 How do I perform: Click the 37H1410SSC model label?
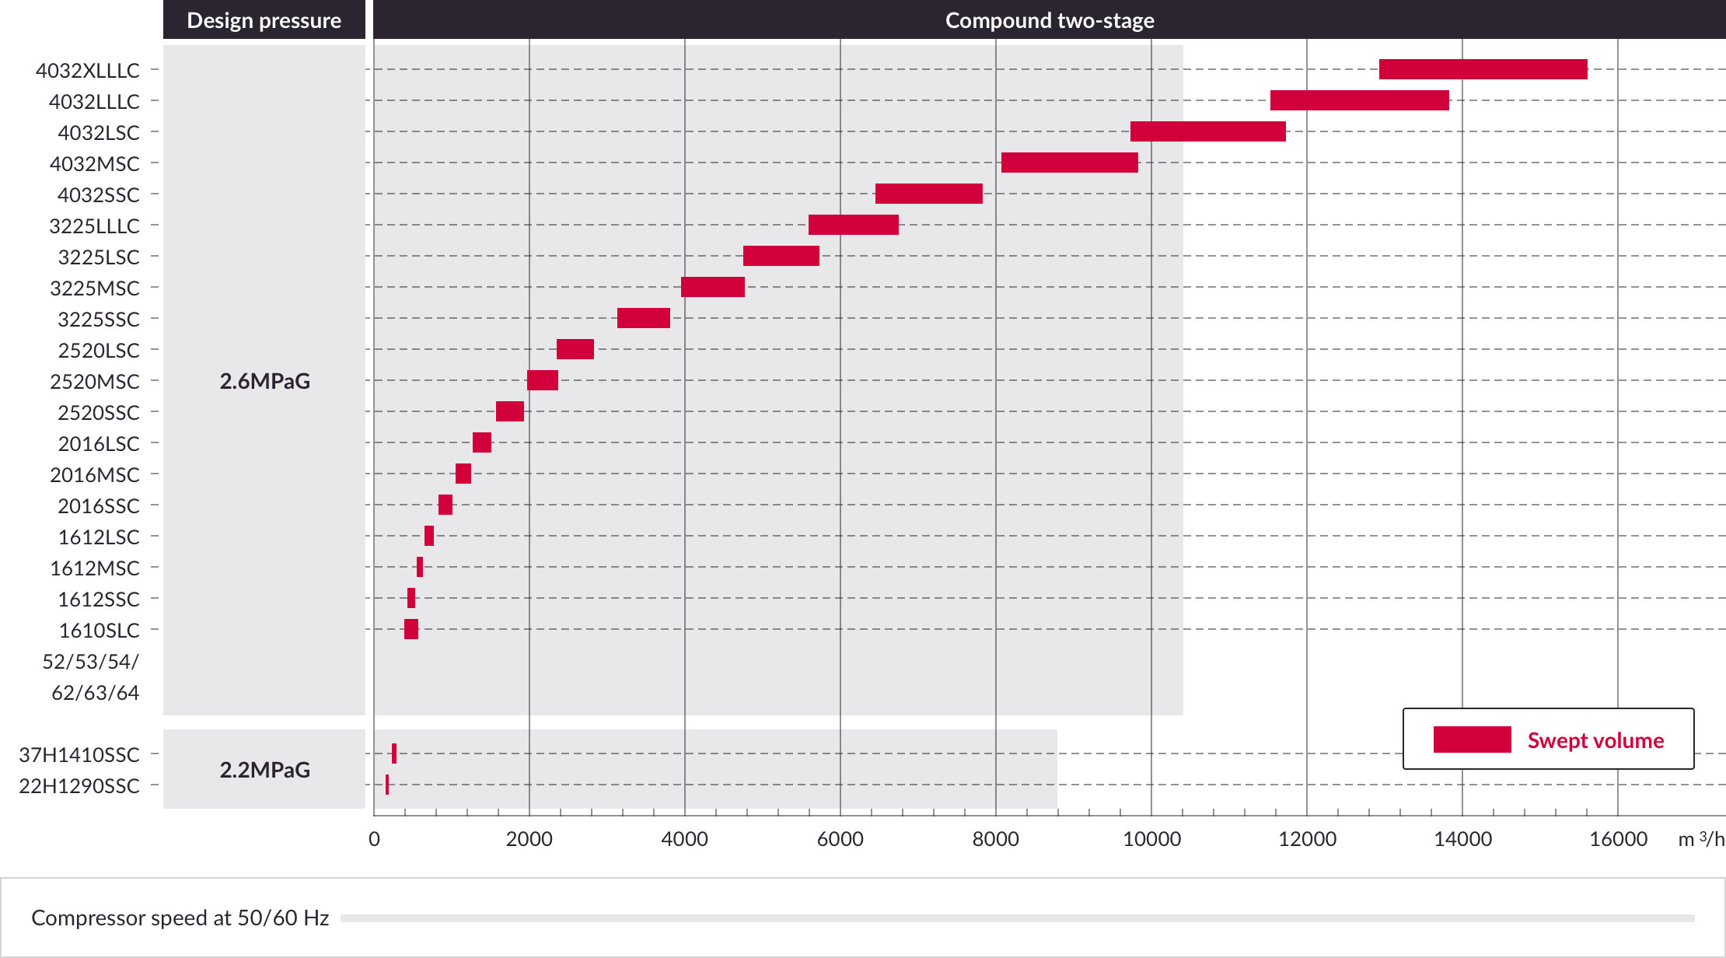(79, 754)
